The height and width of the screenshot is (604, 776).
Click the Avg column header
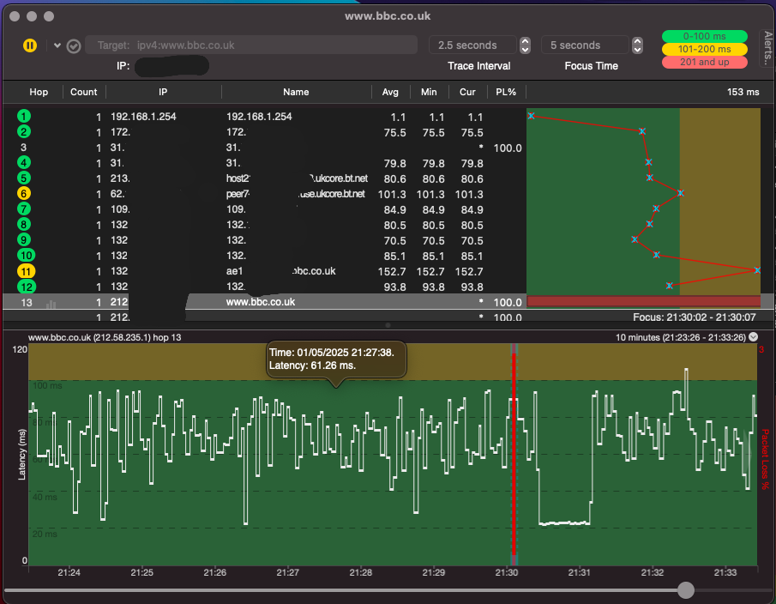pos(390,92)
